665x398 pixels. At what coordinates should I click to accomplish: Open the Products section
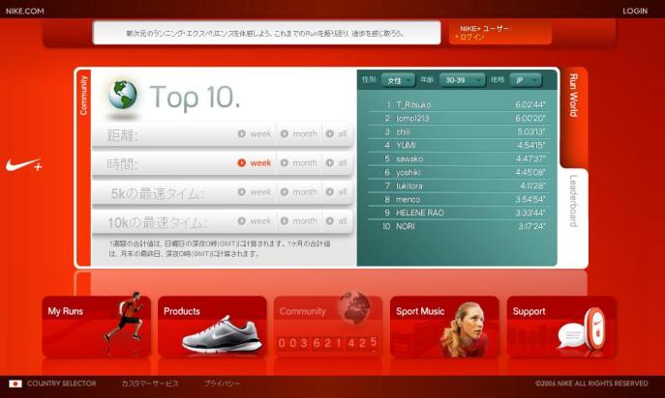click(x=212, y=327)
